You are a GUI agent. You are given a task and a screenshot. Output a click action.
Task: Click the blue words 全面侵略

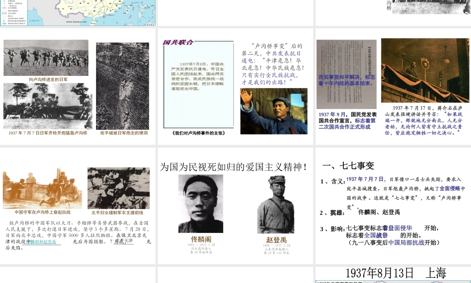pos(450,189)
